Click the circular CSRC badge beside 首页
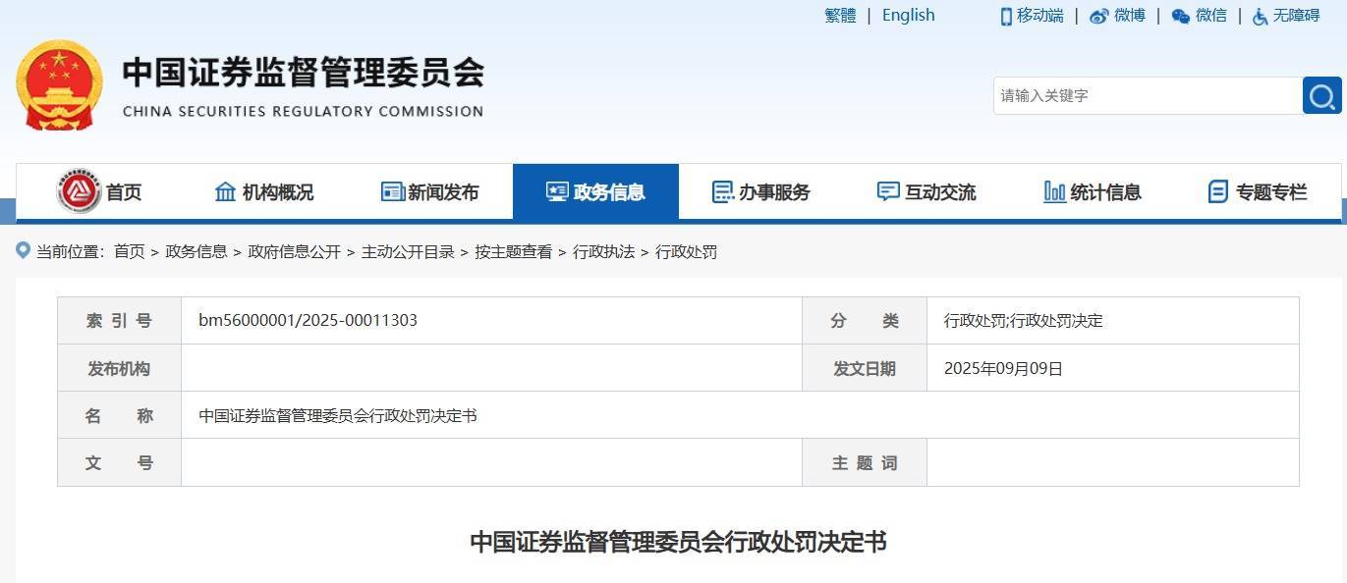Image resolution: width=1347 pixels, height=583 pixels. (79, 191)
